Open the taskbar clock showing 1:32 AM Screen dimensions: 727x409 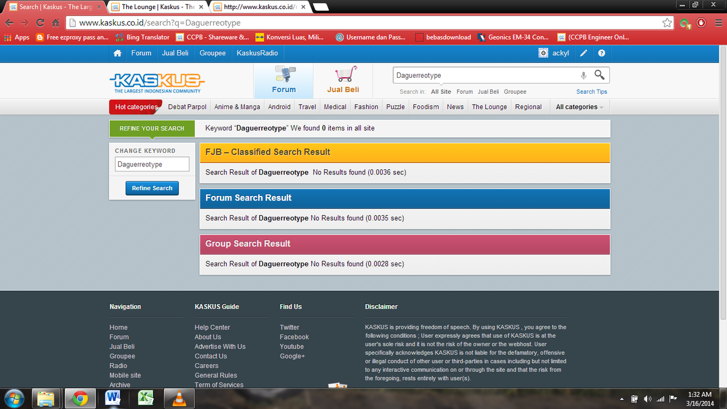point(699,398)
